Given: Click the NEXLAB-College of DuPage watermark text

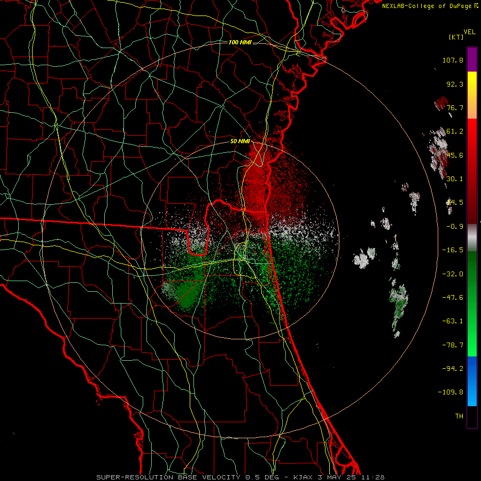Looking at the screenshot, I should [430, 6].
